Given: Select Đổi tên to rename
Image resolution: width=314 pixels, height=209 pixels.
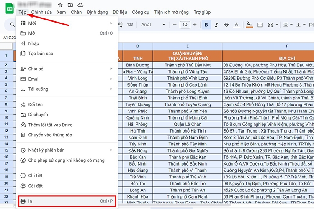Looking at the screenshot, I should pyautogui.click(x=67, y=104).
